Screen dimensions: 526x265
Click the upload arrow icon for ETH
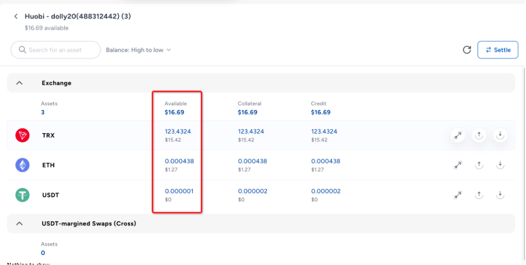[479, 165]
